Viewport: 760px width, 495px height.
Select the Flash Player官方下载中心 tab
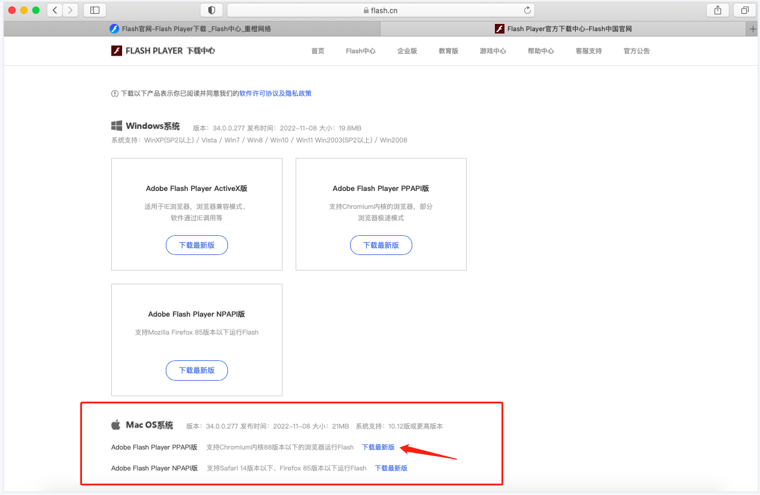point(563,29)
